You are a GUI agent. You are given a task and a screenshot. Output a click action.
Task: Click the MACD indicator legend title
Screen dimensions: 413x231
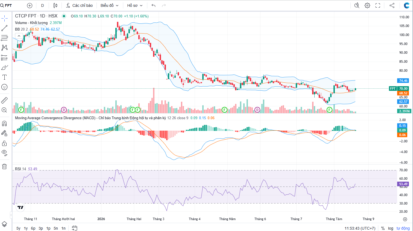[x=90, y=118]
